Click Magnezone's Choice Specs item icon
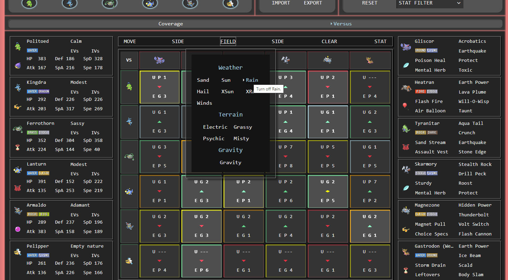This screenshot has height=280, width=508. click(405, 229)
